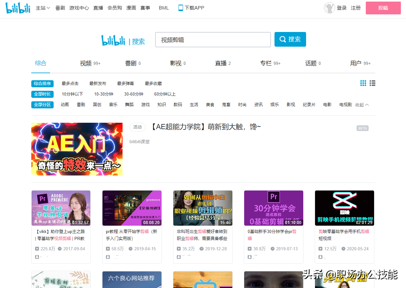This screenshot has width=406, height=288.
Task: Sort results by 最多弹幕
Action: click(125, 84)
